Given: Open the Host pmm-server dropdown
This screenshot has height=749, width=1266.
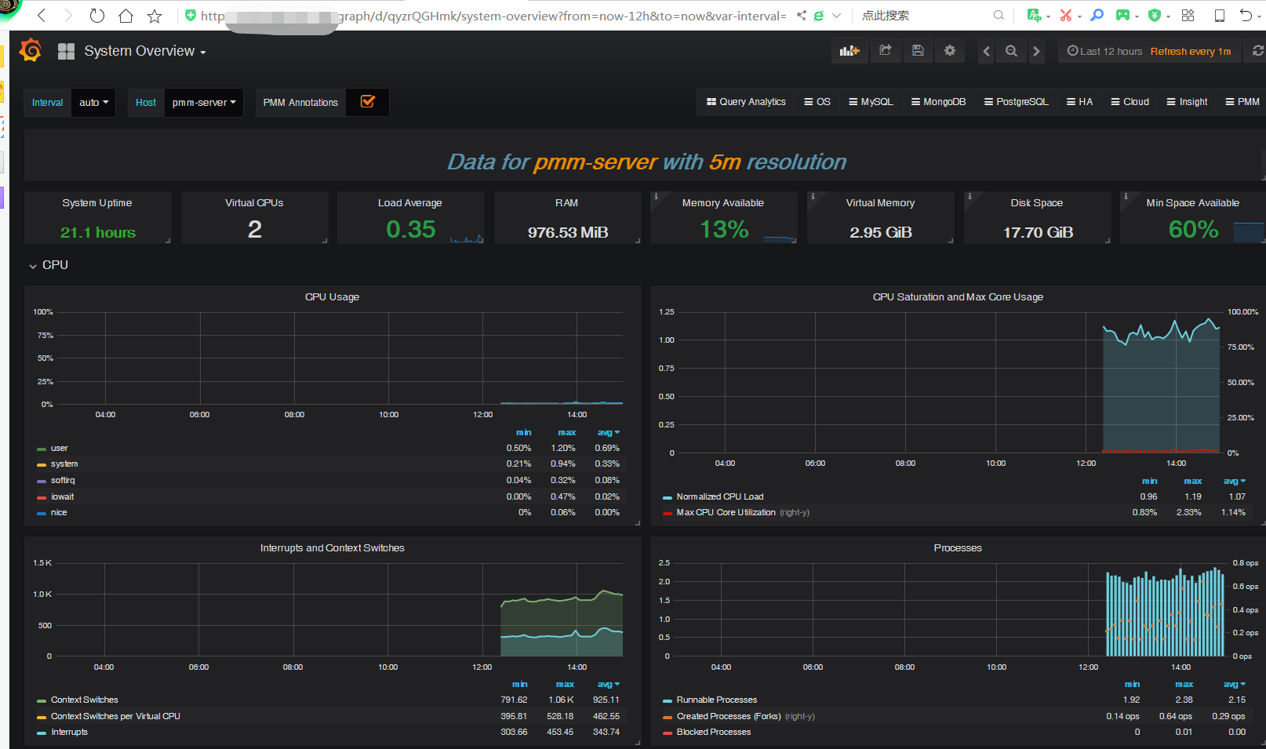Looking at the screenshot, I should [204, 103].
